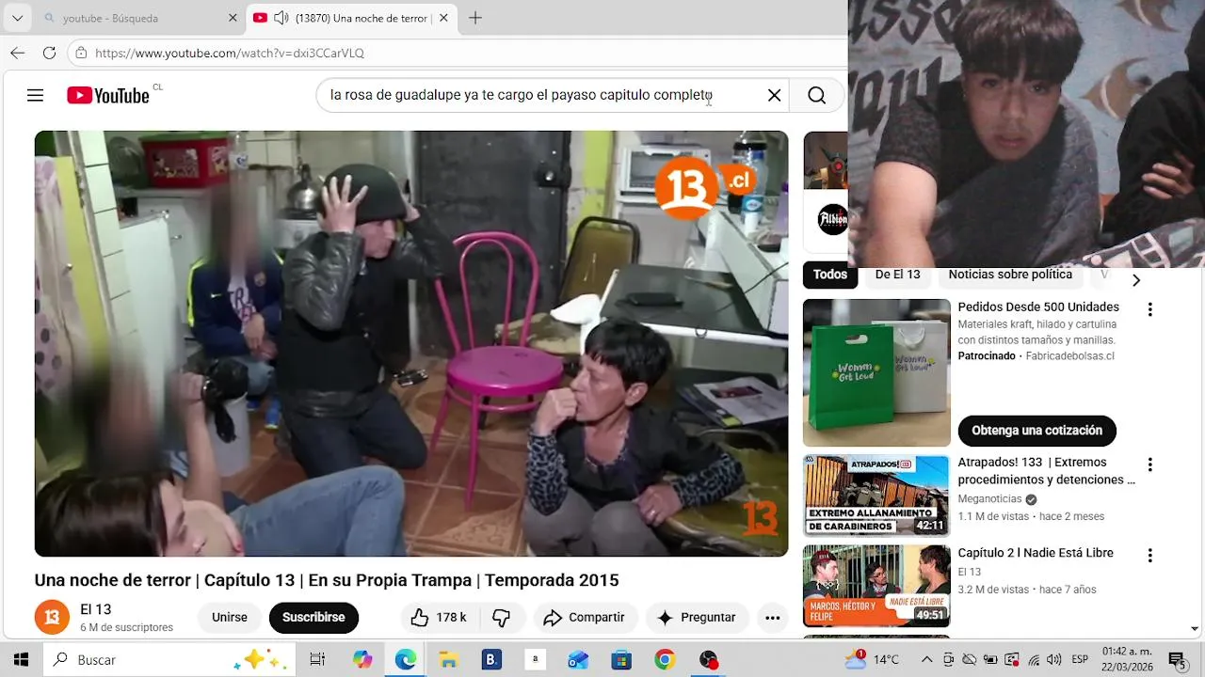This screenshot has width=1205, height=677.
Task: Open File Explorer from the taskbar
Action: 449,660
